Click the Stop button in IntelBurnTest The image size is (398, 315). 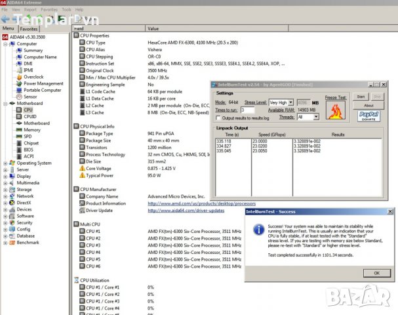point(377,96)
